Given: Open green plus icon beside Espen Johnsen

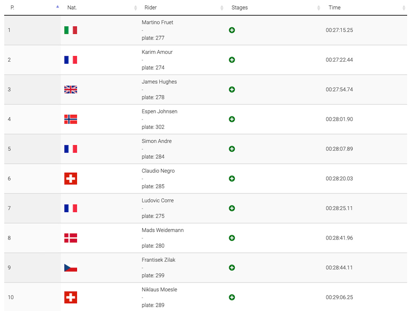Looking at the screenshot, I should click(232, 119).
